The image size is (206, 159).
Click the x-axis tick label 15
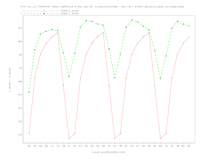point(57,146)
